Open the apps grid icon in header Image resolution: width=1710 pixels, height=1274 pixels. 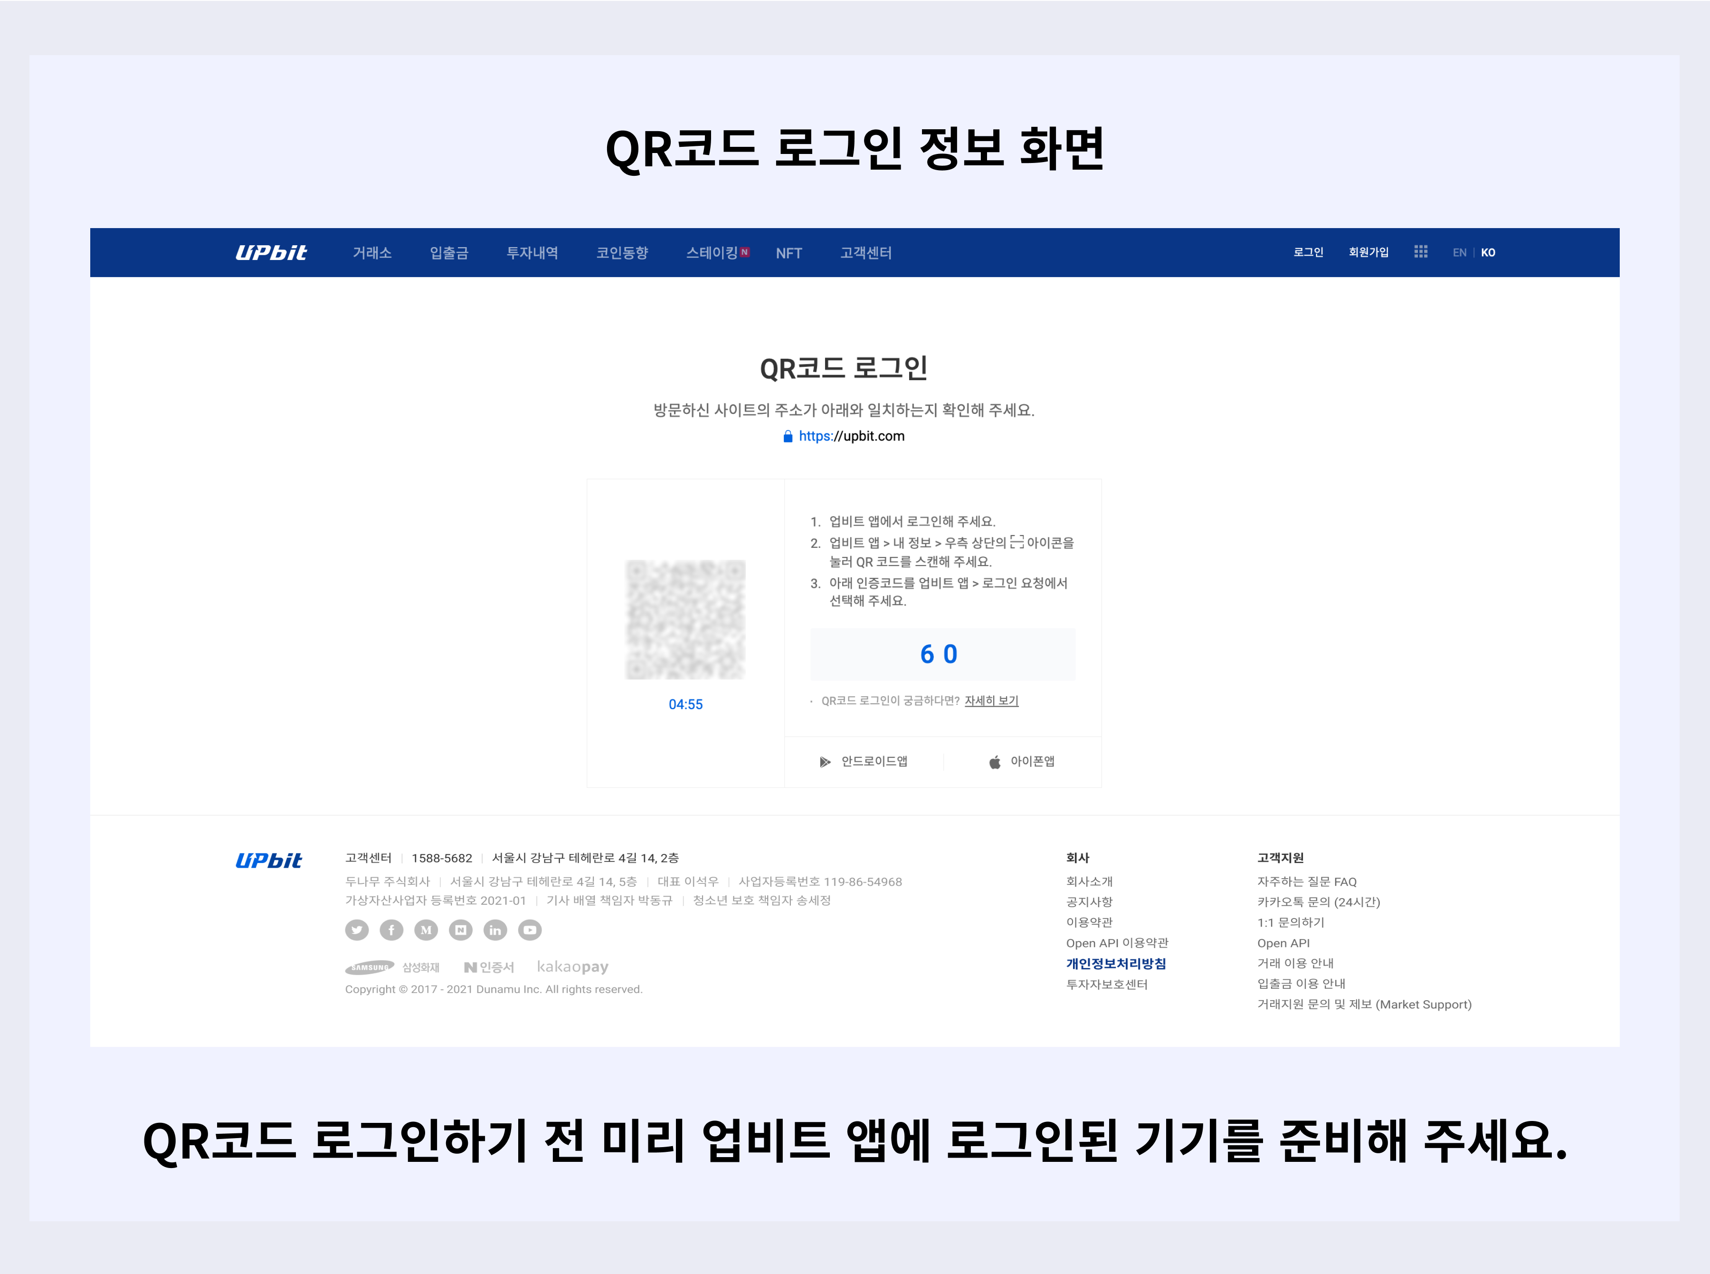tap(1421, 252)
